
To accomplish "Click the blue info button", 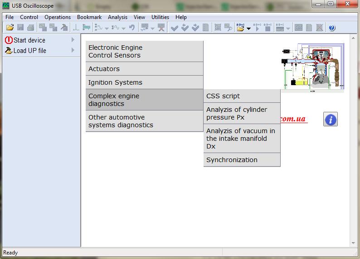I will click(x=331, y=120).
